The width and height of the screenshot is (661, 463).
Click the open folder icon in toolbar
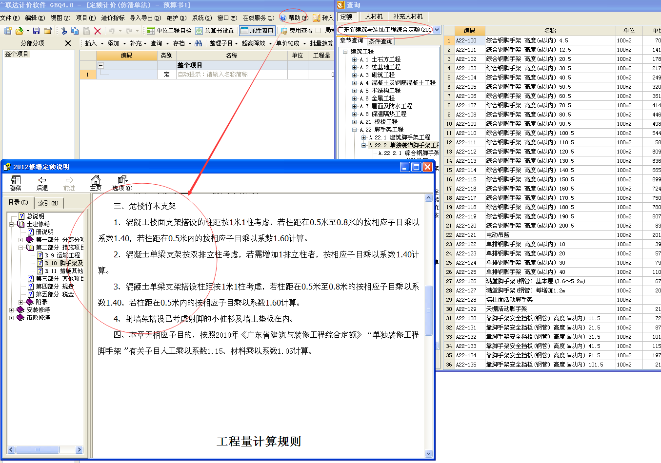(x=20, y=31)
